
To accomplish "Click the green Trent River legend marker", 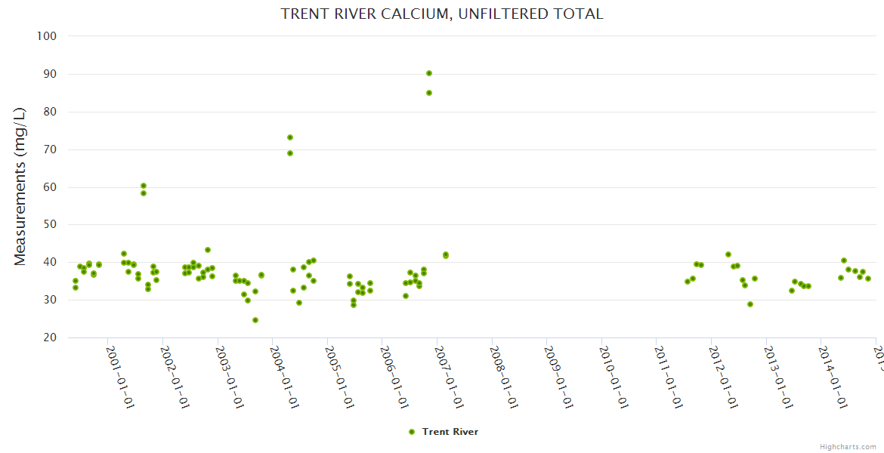I will (412, 432).
